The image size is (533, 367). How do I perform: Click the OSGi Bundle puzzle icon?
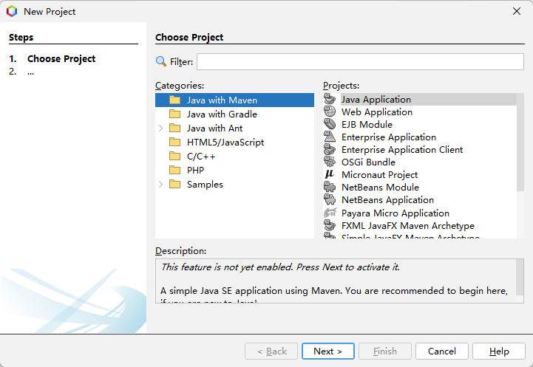[x=330, y=162]
